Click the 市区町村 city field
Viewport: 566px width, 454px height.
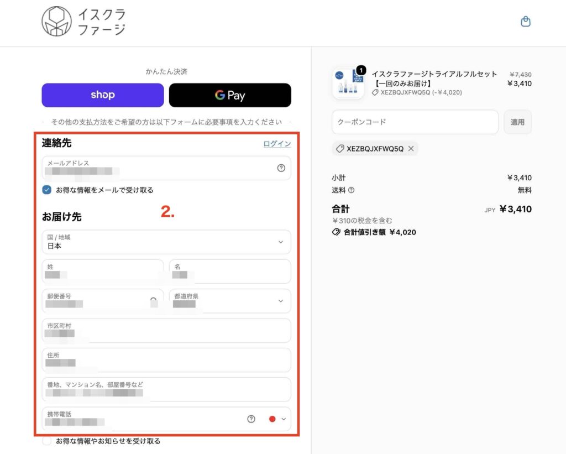166,331
